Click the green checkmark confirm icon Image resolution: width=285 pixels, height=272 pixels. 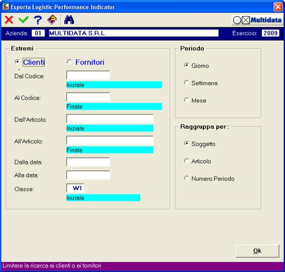24,20
